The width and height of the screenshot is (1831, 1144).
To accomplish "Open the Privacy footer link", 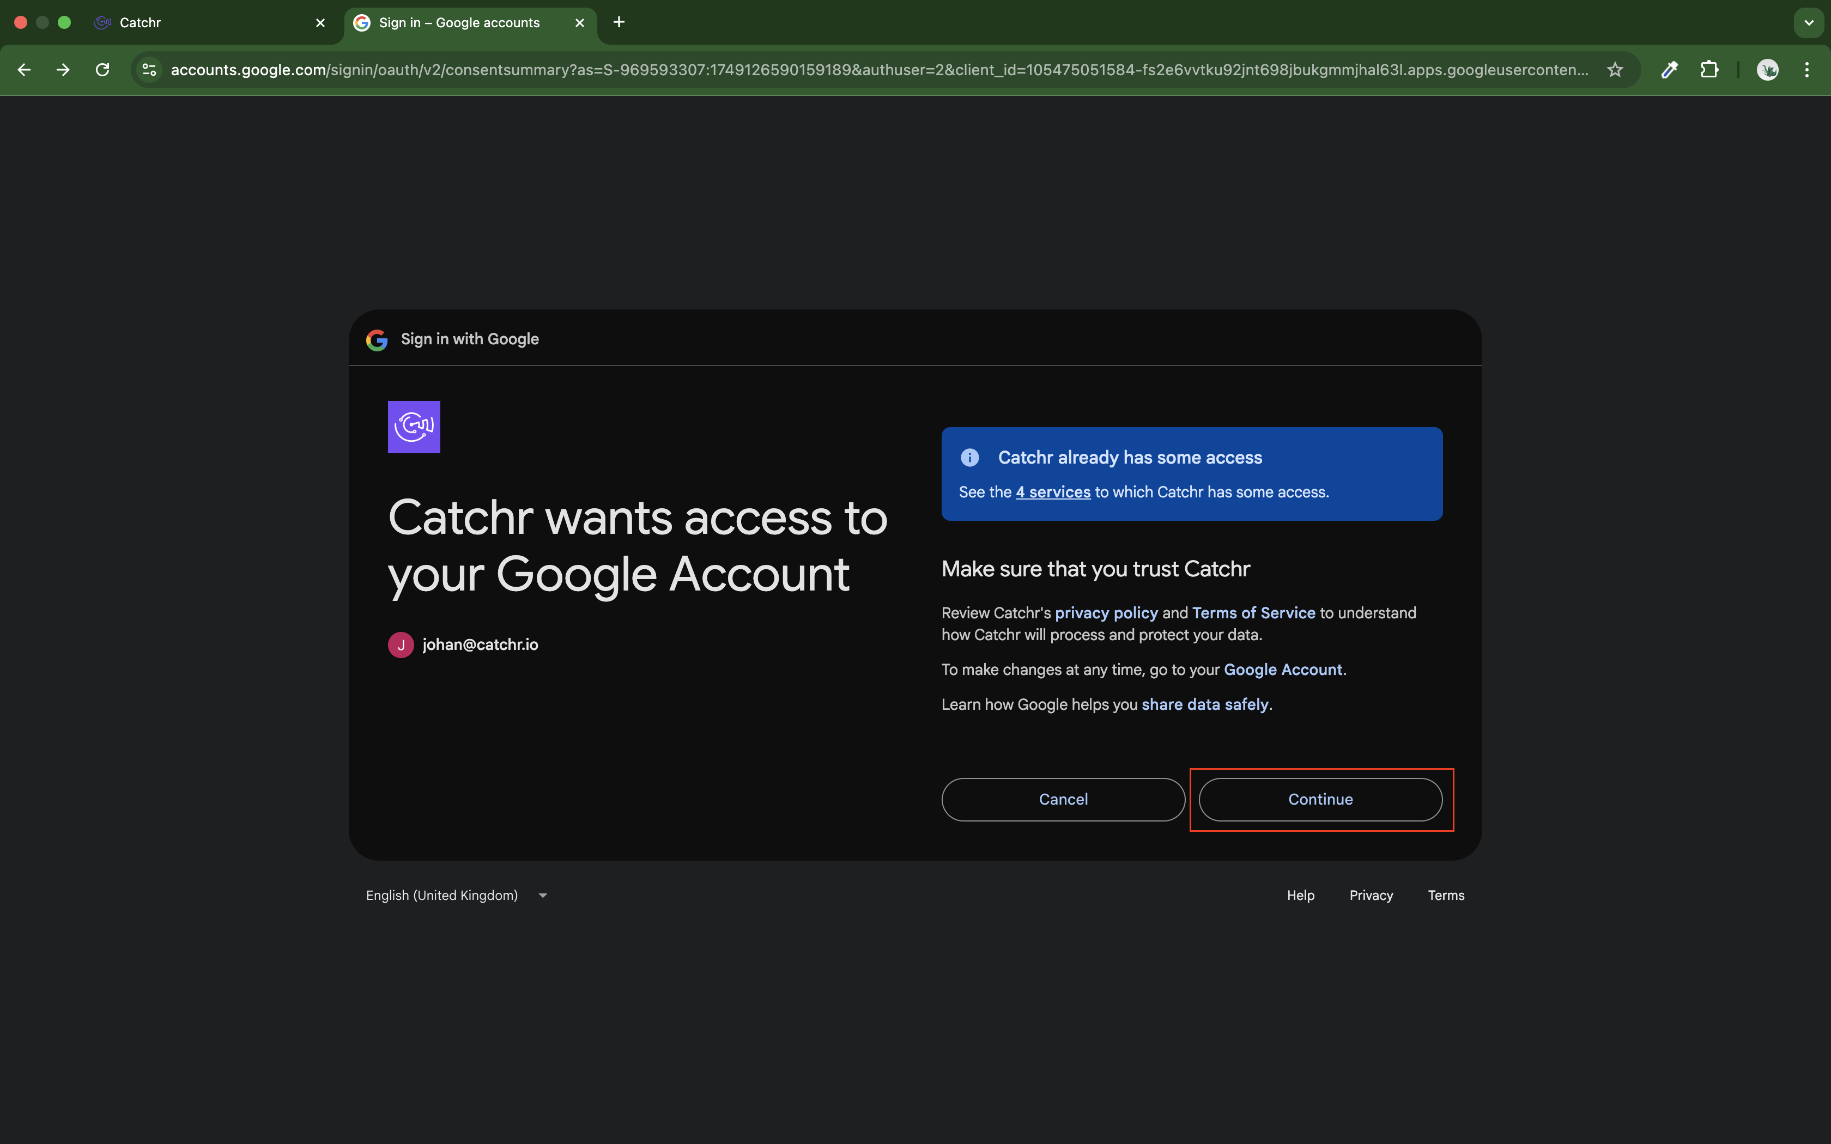I will tap(1371, 895).
